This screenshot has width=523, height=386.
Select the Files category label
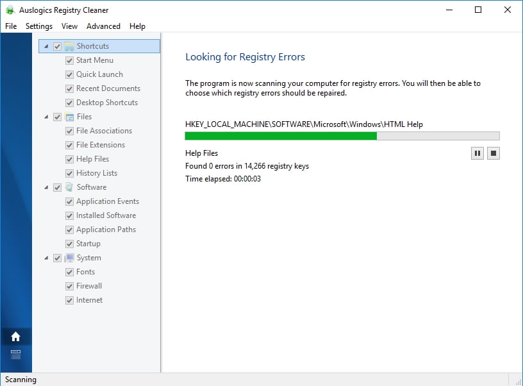click(84, 117)
